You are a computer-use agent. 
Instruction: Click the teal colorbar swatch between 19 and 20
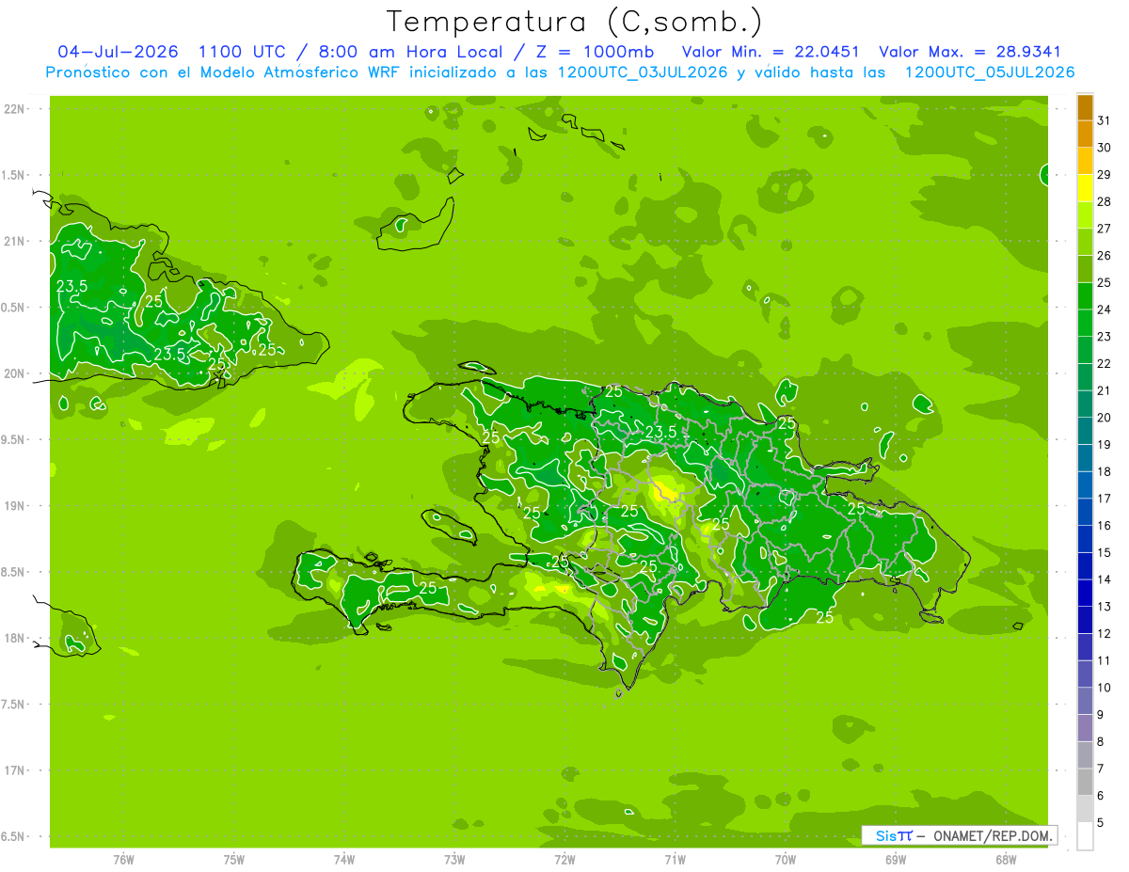pyautogui.click(x=1085, y=431)
